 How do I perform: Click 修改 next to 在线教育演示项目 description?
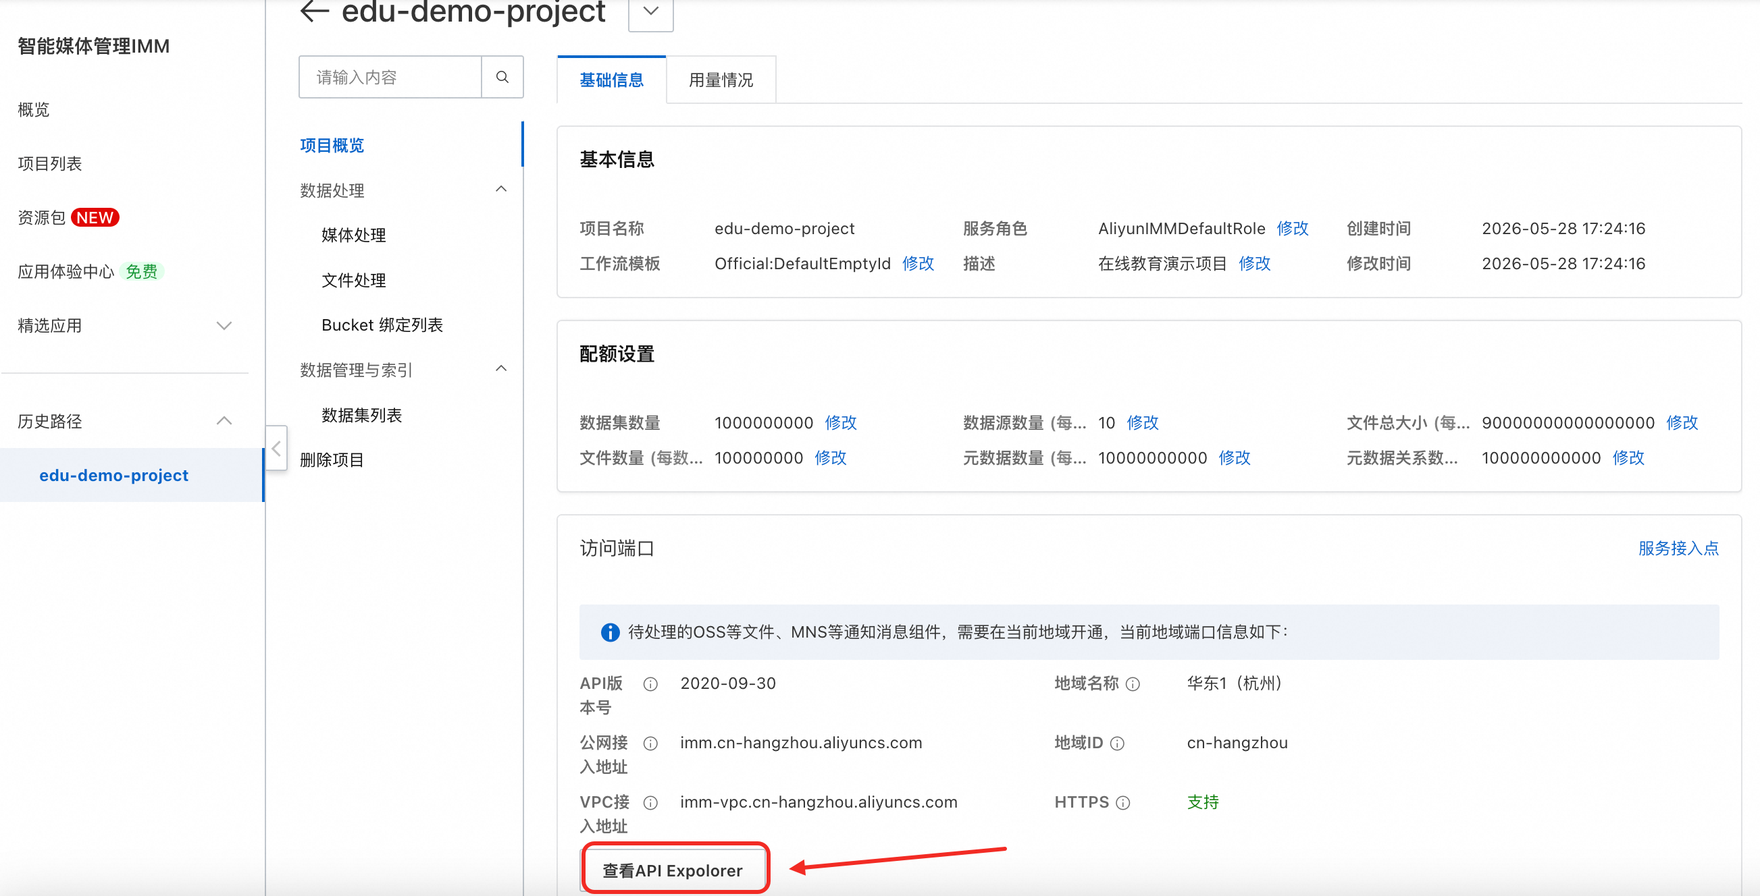1254,263
